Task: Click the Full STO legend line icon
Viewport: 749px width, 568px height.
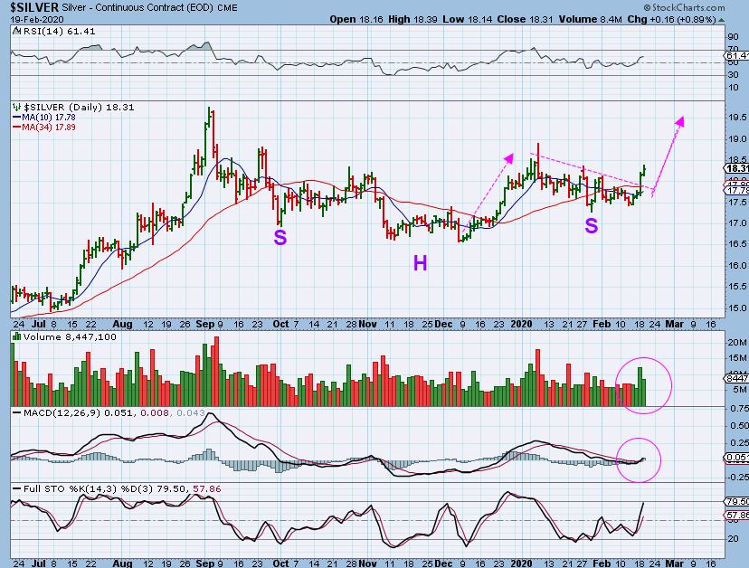Action: click(16, 488)
